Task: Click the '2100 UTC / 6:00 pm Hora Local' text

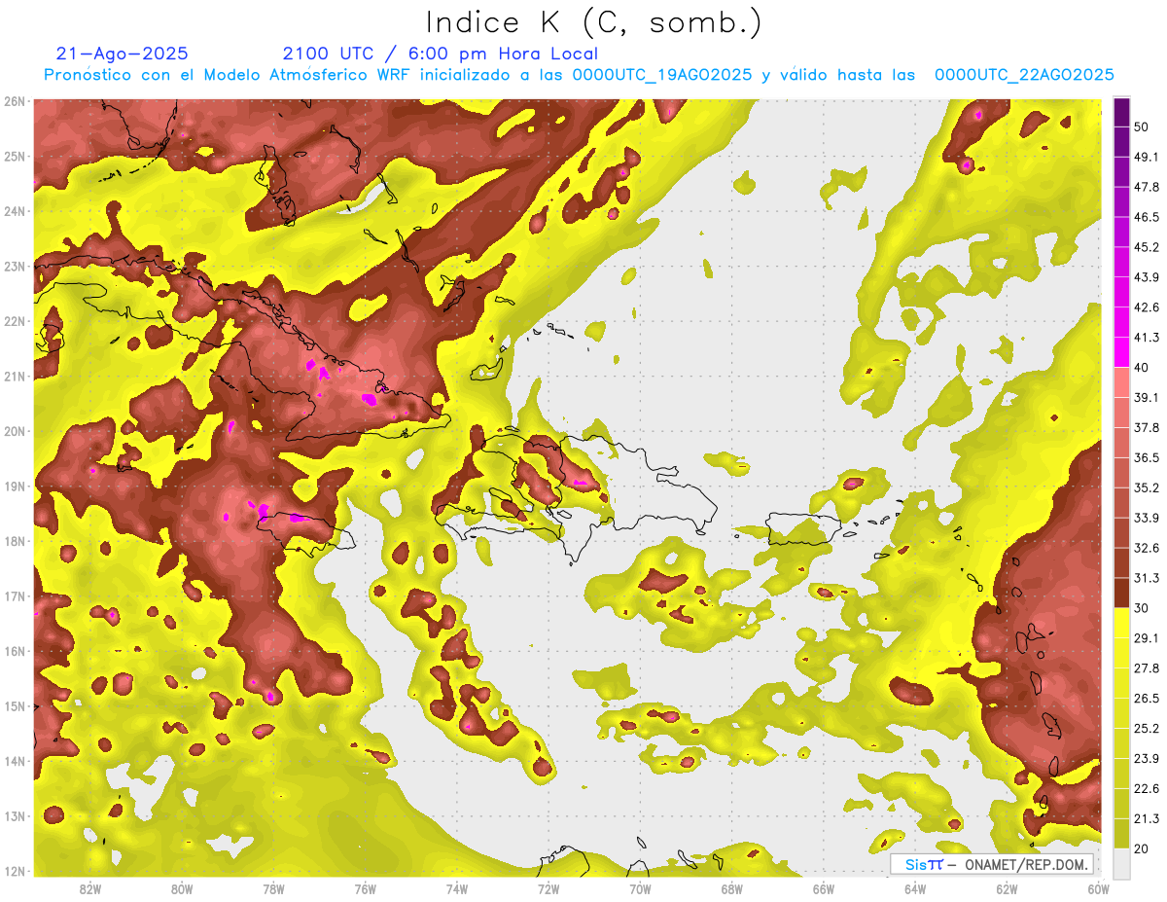Action: coord(441,54)
